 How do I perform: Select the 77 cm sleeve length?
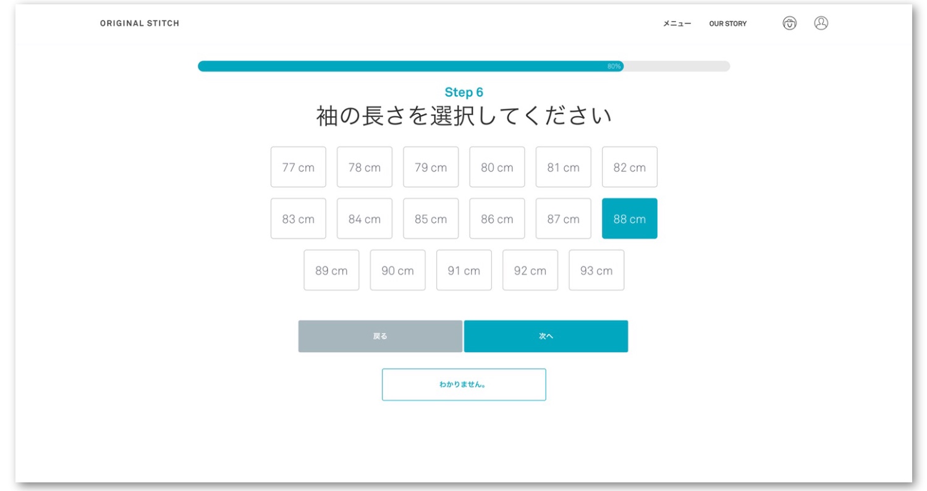298,167
